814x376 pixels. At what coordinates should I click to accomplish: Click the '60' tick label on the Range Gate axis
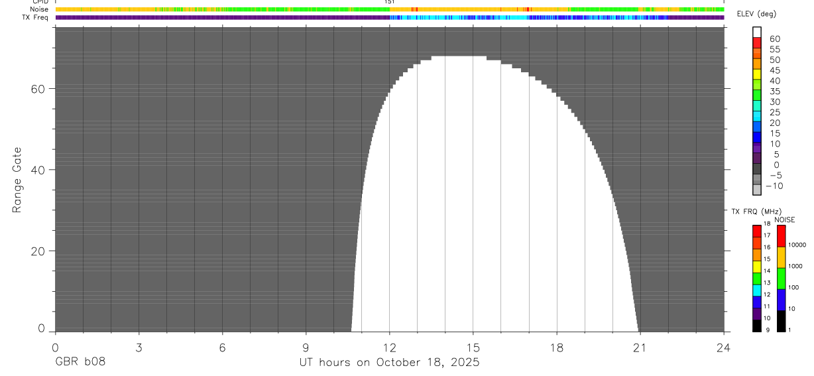pos(39,89)
